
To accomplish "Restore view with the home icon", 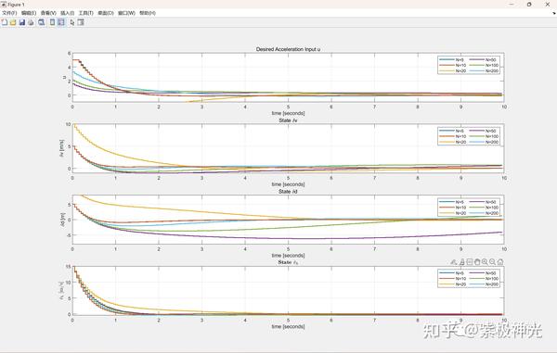I will (500, 262).
